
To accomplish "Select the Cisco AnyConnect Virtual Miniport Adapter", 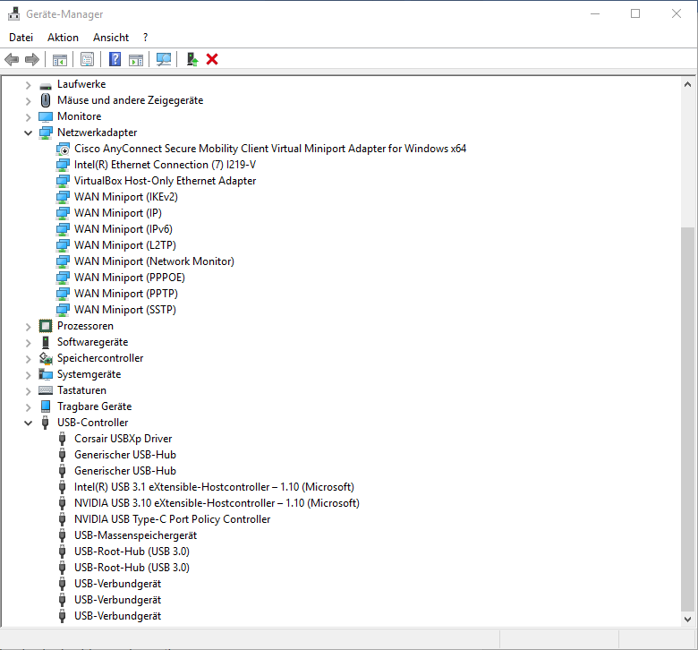I will 270,149.
